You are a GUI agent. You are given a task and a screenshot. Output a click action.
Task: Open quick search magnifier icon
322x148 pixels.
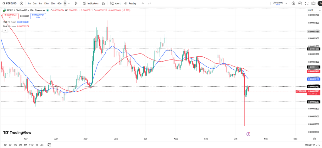[x=293, y=3]
